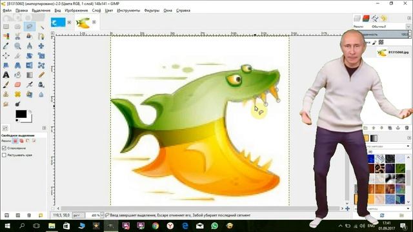Select the Blend gradient tool

[x=30, y=75]
